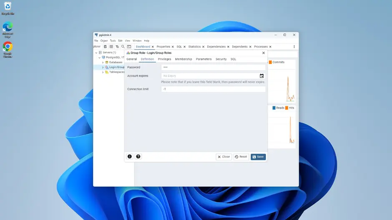
Task: Select the Definition tab
Action: [147, 59]
